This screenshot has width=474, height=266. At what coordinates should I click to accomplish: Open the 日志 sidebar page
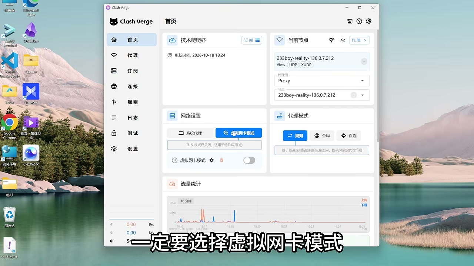pos(131,117)
